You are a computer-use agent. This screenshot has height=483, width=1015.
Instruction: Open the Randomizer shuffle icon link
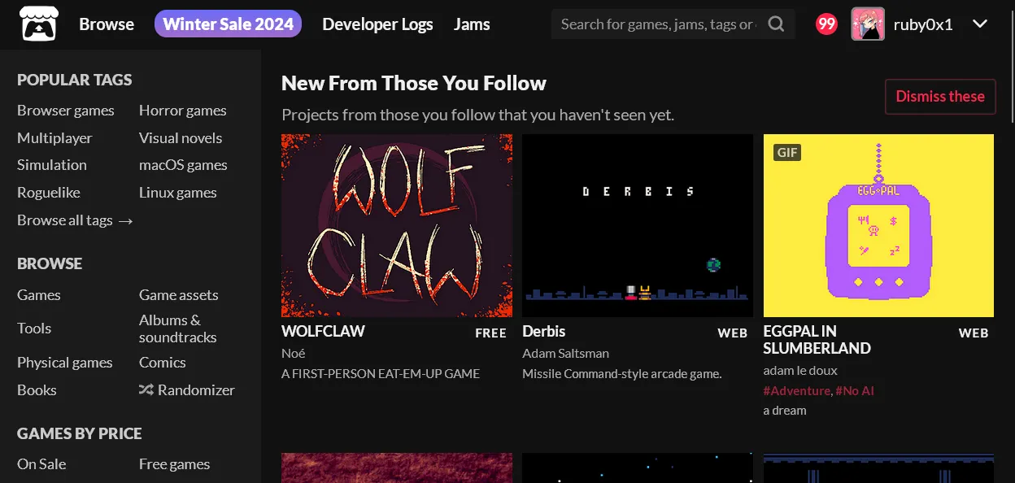(x=146, y=390)
